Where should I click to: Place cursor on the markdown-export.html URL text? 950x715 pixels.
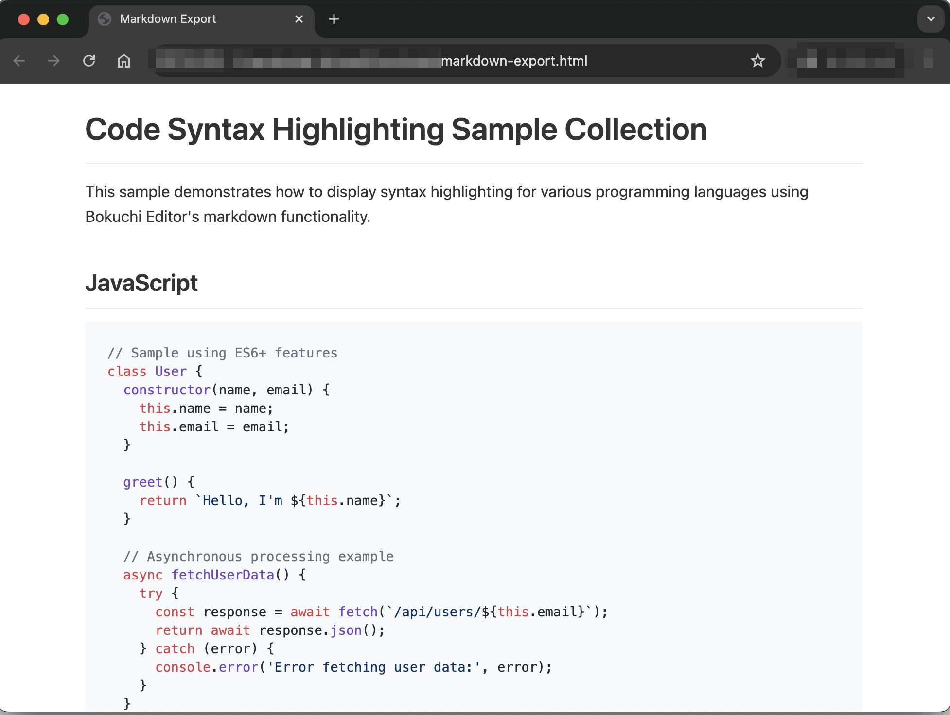click(x=513, y=61)
